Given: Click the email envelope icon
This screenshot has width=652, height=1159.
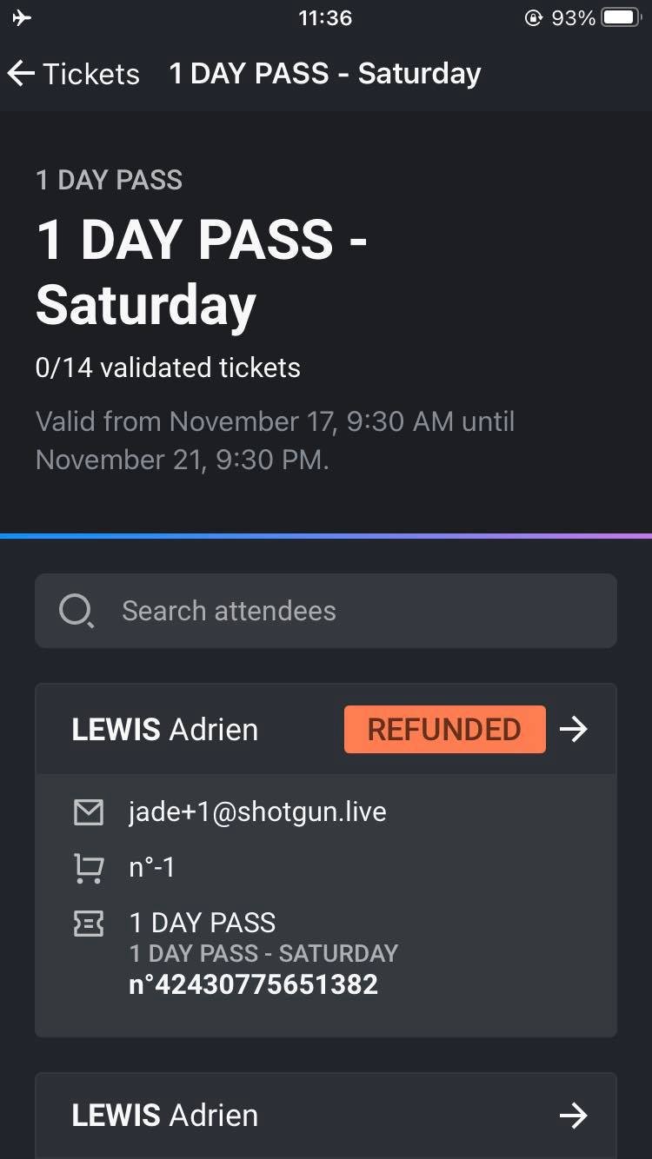Looking at the screenshot, I should [89, 812].
